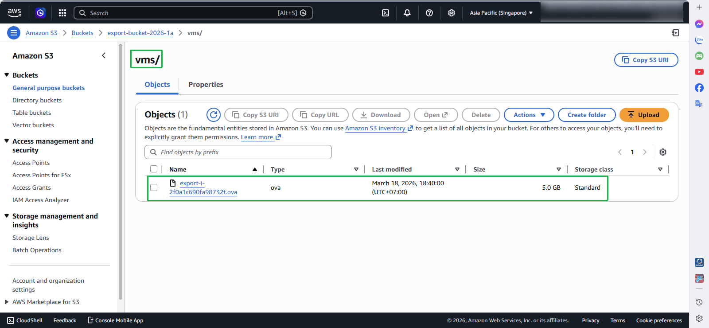Tick the checkbox for the export ova file
Image resolution: width=709 pixels, height=328 pixels.
click(x=154, y=187)
